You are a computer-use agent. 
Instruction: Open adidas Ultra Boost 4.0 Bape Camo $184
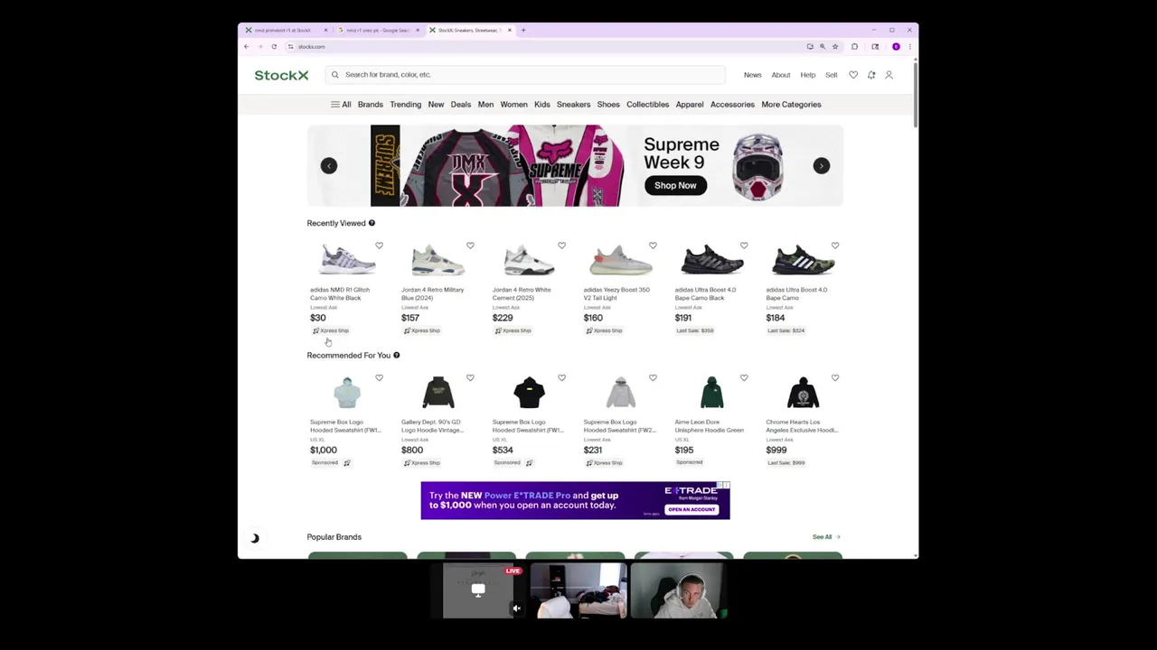click(x=803, y=287)
